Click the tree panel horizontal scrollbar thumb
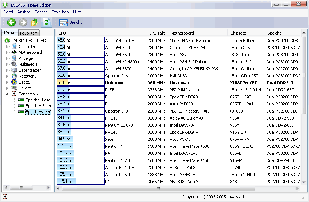Viewport: 309px width, 202px height. click(x=21, y=188)
